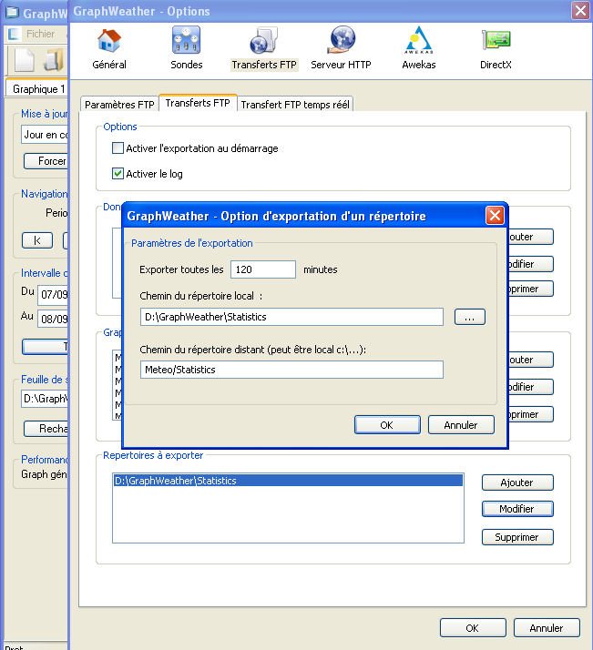Focus the export interval minutes field

263,269
